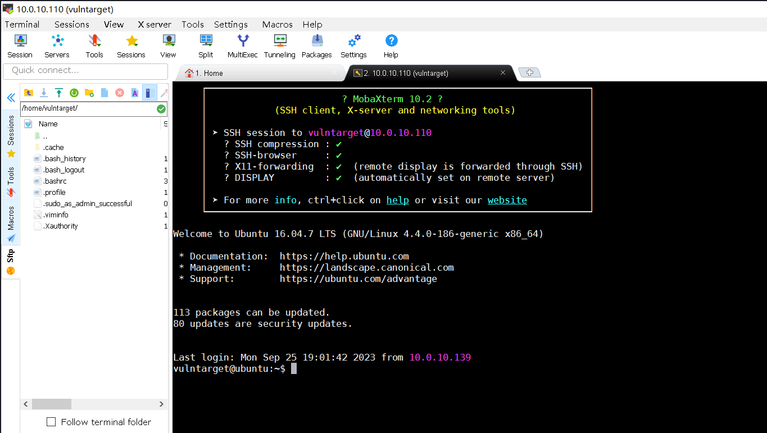The width and height of the screenshot is (767, 433).
Task: Add a new terminal tab
Action: (529, 72)
